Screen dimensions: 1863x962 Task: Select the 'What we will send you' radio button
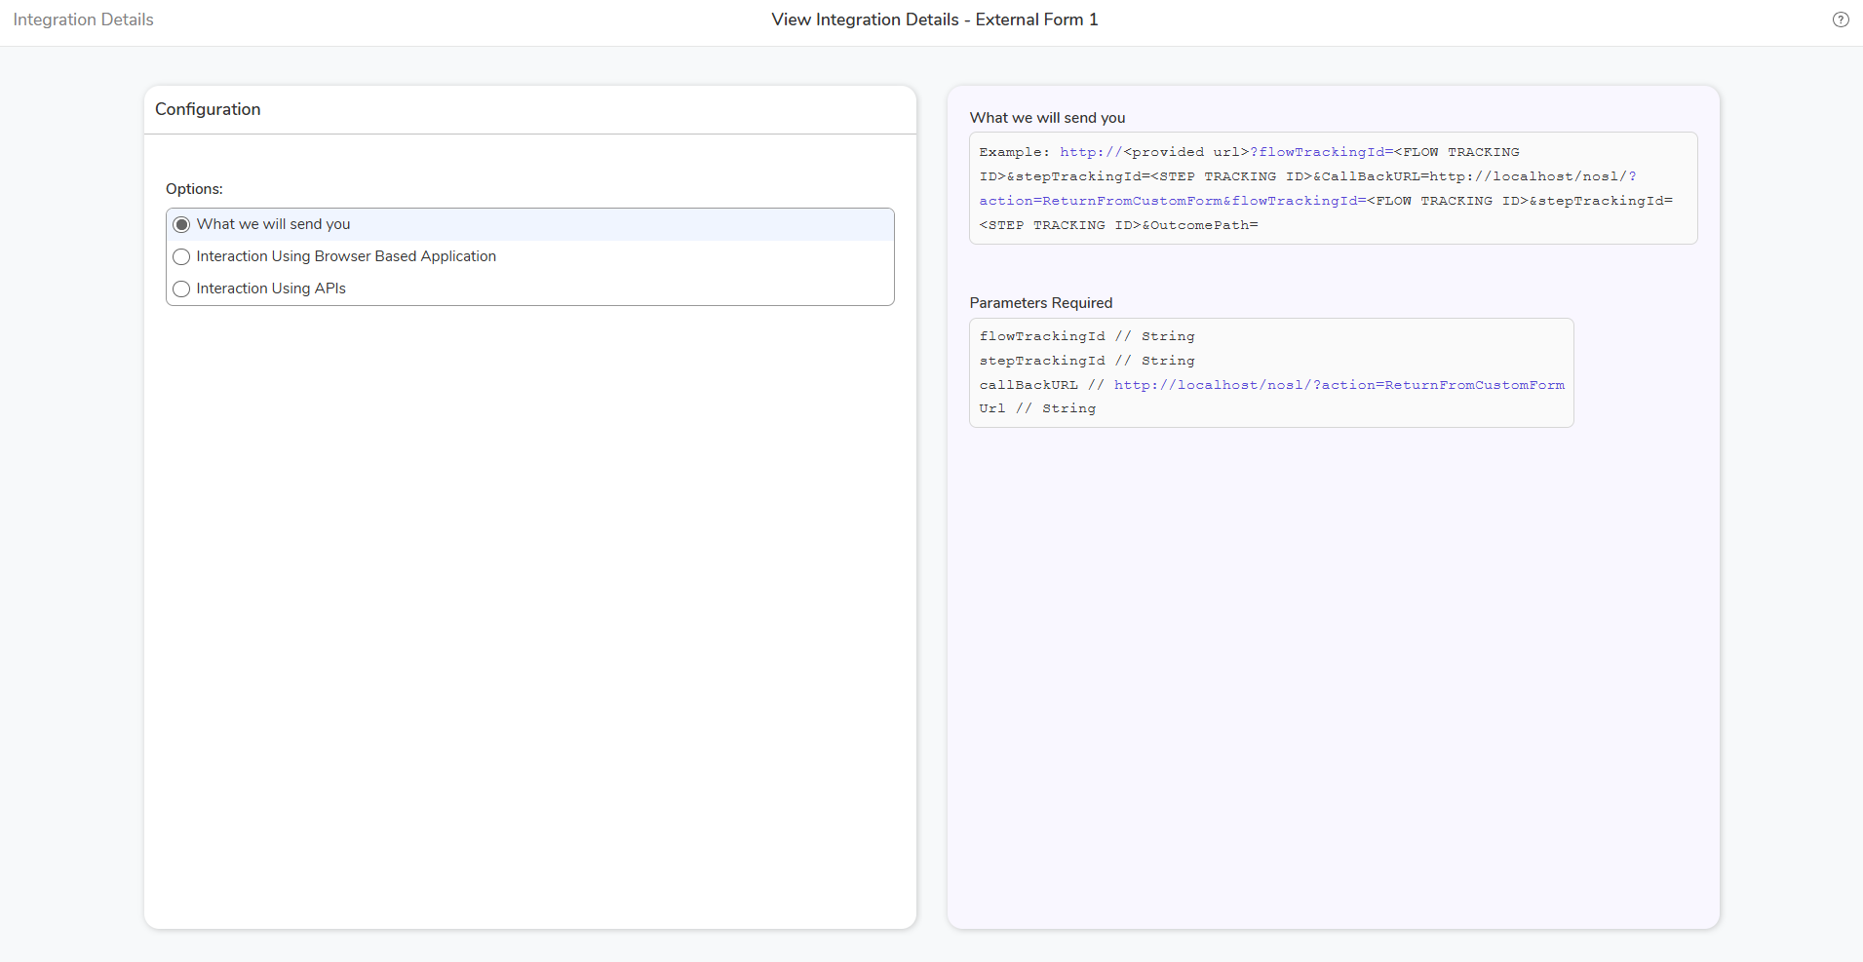(181, 225)
